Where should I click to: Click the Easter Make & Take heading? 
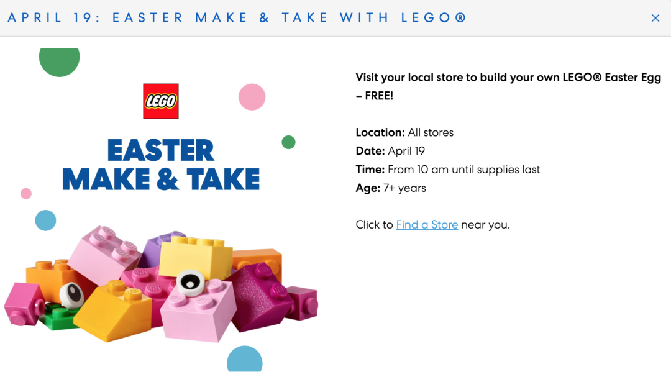161,165
